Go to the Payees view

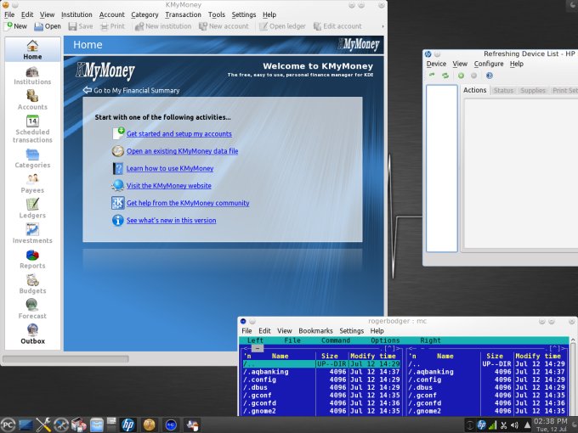[32, 182]
